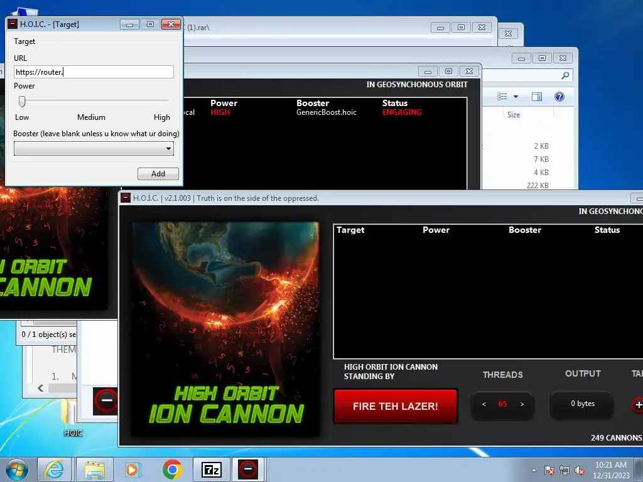The image size is (643, 482).
Task: Click the HIGH power value in background HOIC
Action: [220, 112]
